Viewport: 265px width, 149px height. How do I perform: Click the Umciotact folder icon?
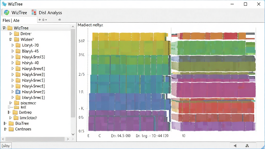coord(16,118)
